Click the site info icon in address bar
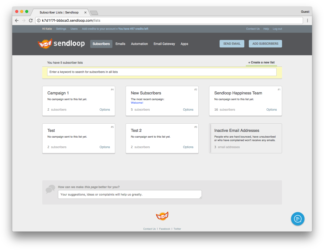Viewport: 324px width, 250px height. pyautogui.click(x=39, y=20)
